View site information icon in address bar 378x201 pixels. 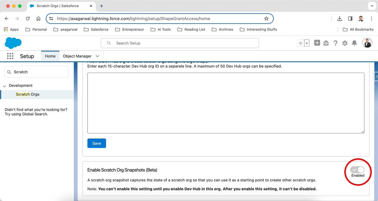[51, 19]
